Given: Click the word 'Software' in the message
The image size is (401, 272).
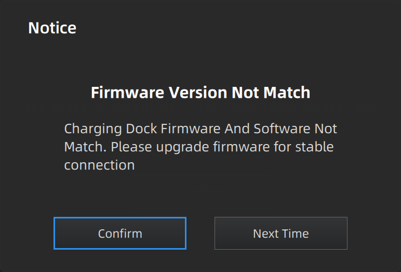Looking at the screenshot, I should click(281, 128).
